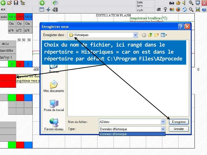Create a new folder in save dialog
This screenshot has width=207, height=155.
(x=157, y=35)
